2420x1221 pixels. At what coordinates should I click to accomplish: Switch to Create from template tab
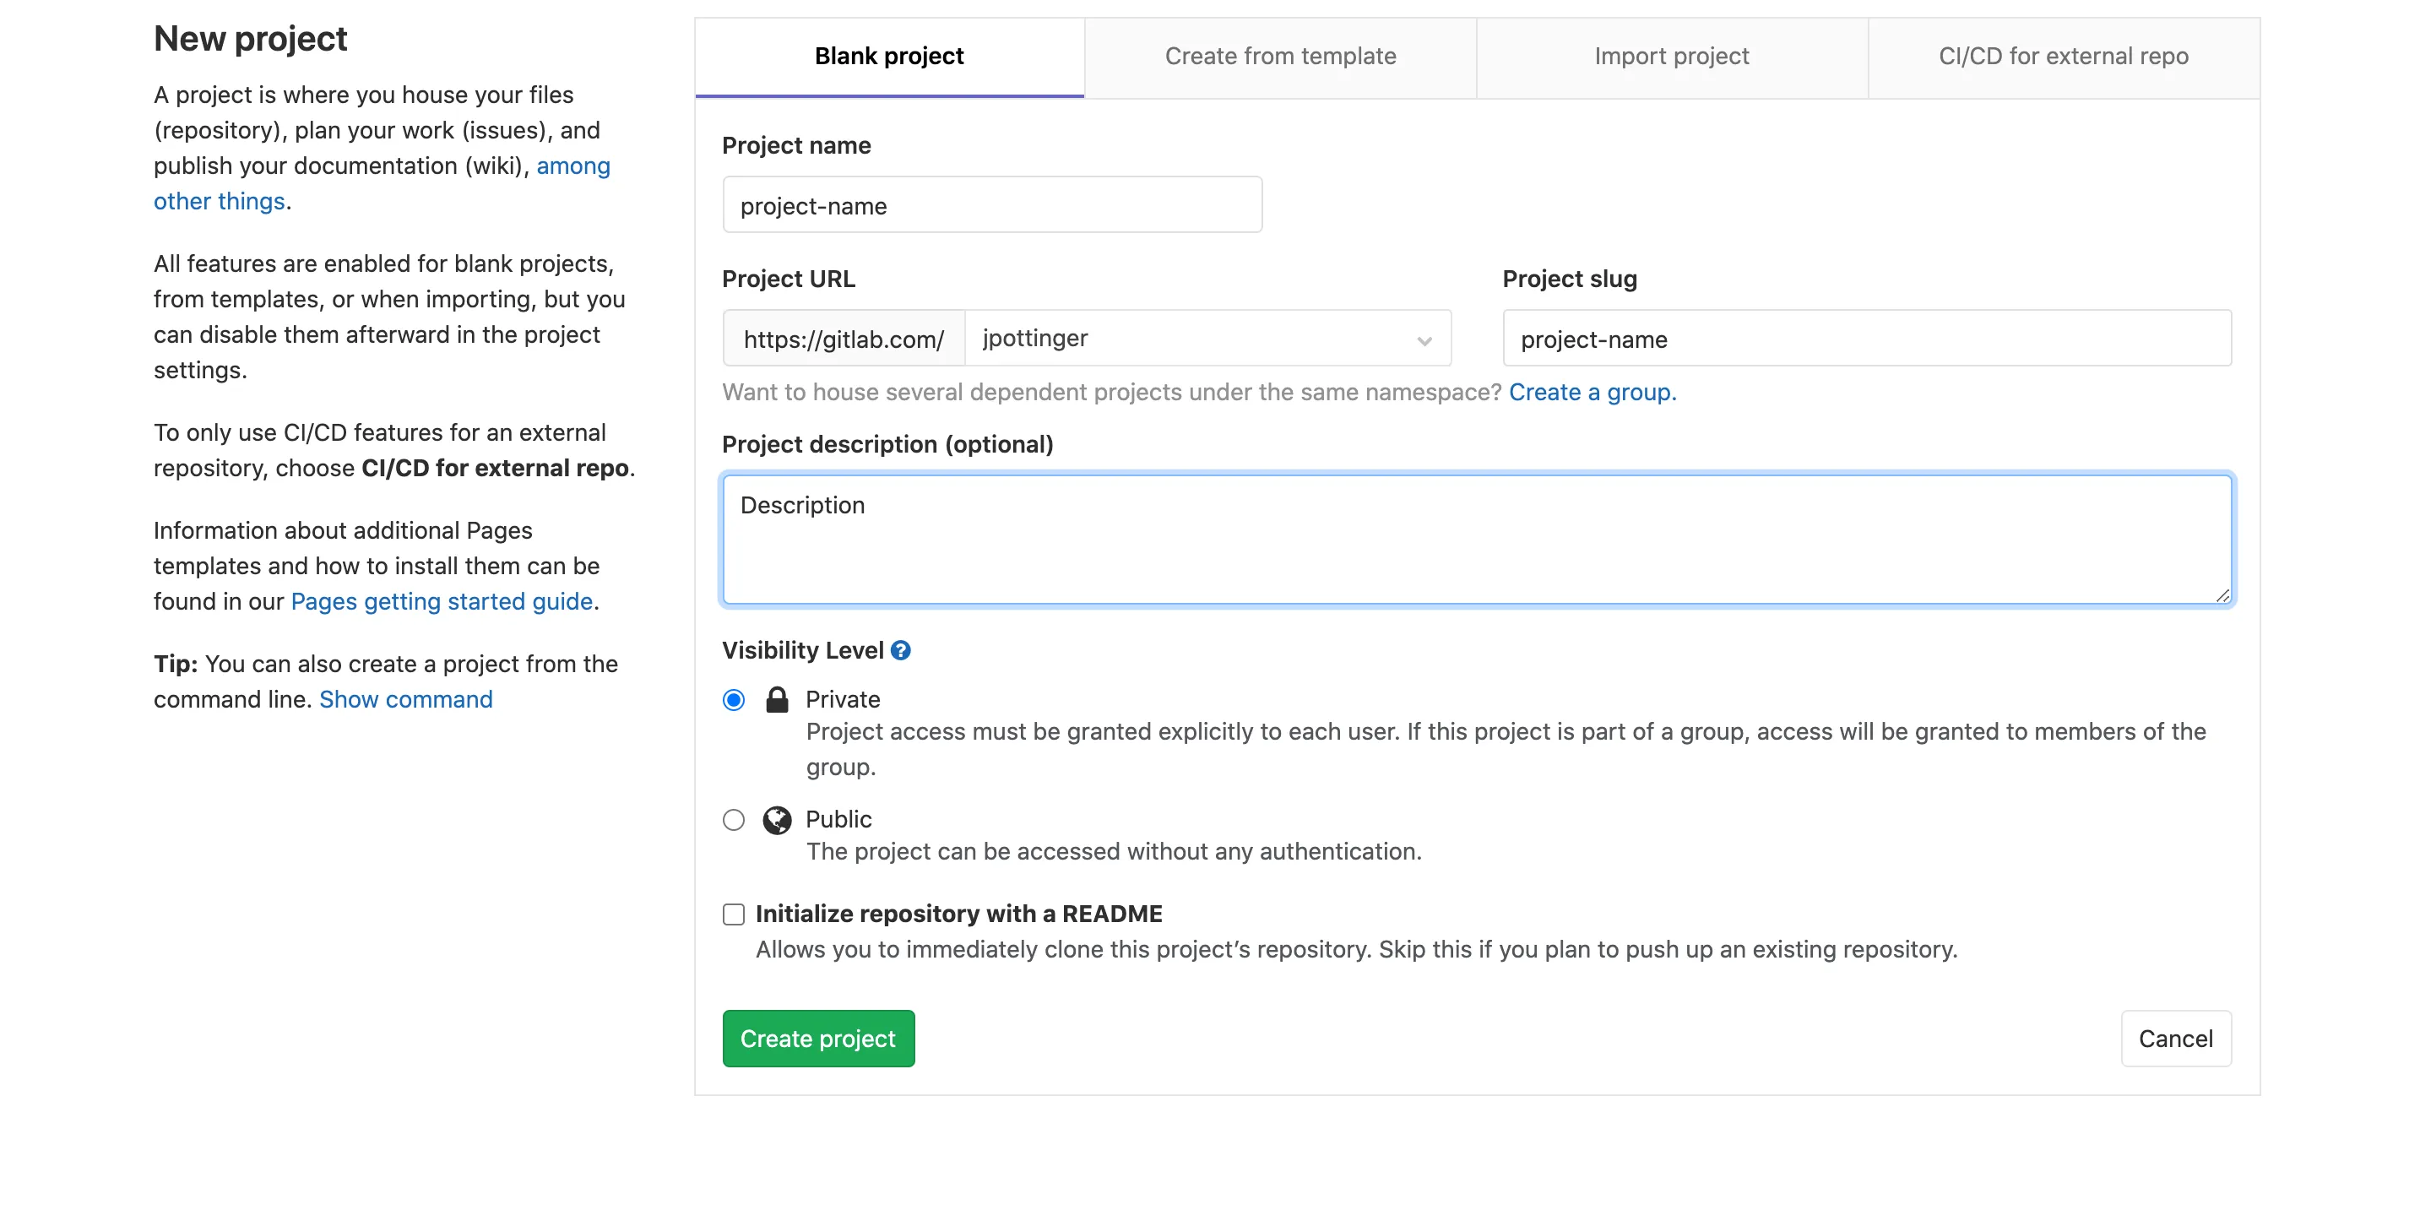pos(1280,57)
